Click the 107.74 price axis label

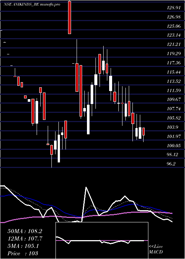(173, 109)
